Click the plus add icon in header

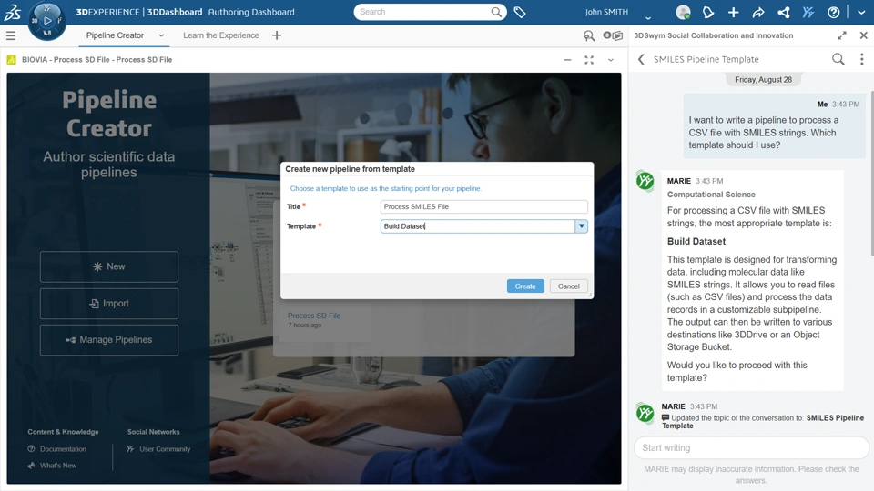[733, 12]
